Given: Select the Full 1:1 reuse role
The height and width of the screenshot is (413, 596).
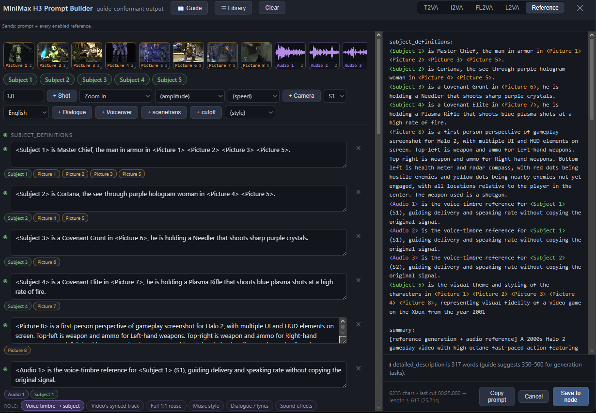Looking at the screenshot, I should pyautogui.click(x=166, y=406).
